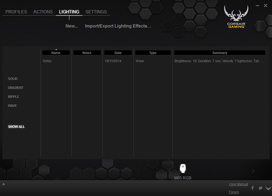Image resolution: width=272 pixels, height=196 pixels.
Task: Sort list by Type column header
Action: coord(153,53)
